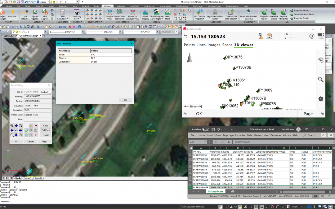Screen dimensions: 335x209
Task: Click the settings gear in Leica Captivate
Action: 321,99
